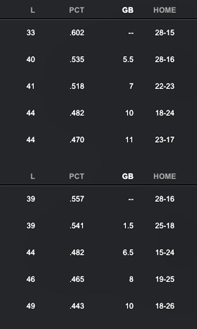Image resolution: width=197 pixels, height=329 pixels.
Task: Select the .602 winning percentage cell
Action: [77, 33]
